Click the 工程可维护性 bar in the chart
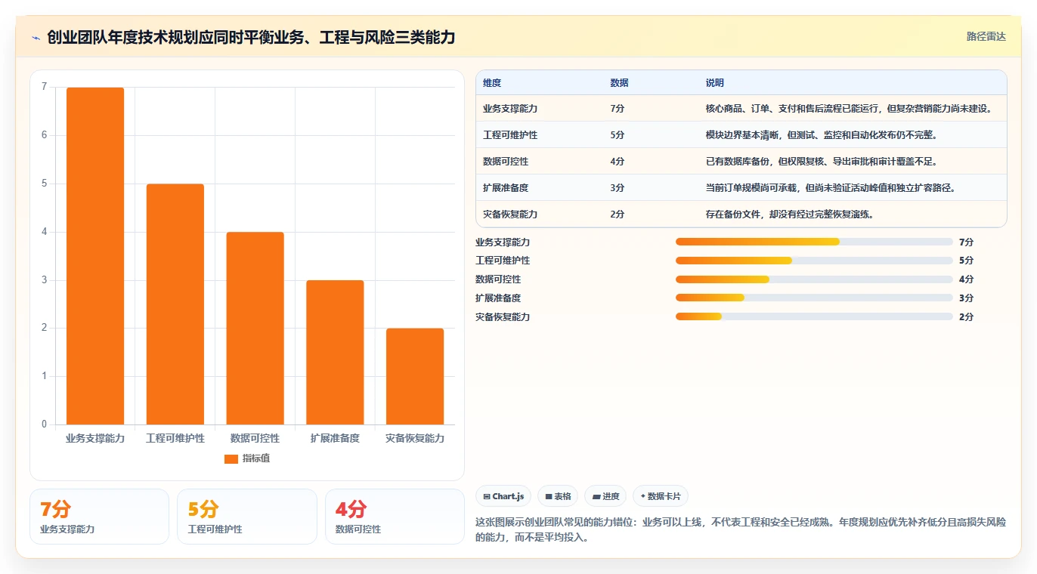 tap(175, 304)
